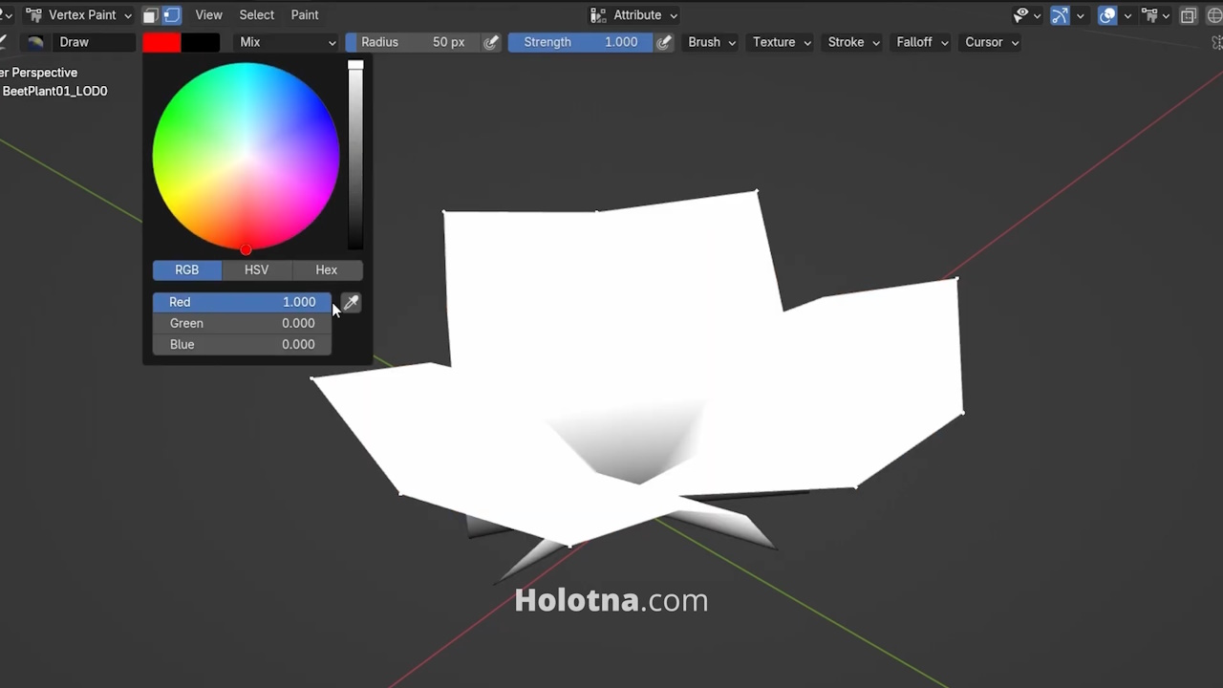Enable face selection masking icon
This screenshot has width=1223, height=688.
(x=151, y=15)
